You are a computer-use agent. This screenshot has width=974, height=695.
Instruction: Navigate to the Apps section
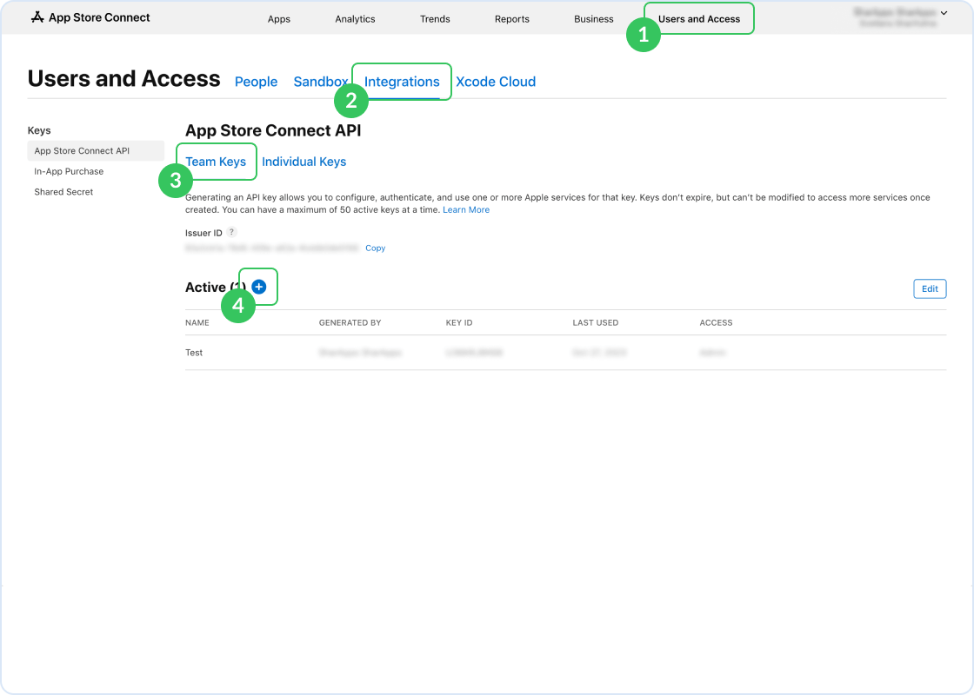tap(279, 18)
